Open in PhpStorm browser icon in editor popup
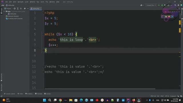Viewport: 183px width, 103px height. point(163,17)
